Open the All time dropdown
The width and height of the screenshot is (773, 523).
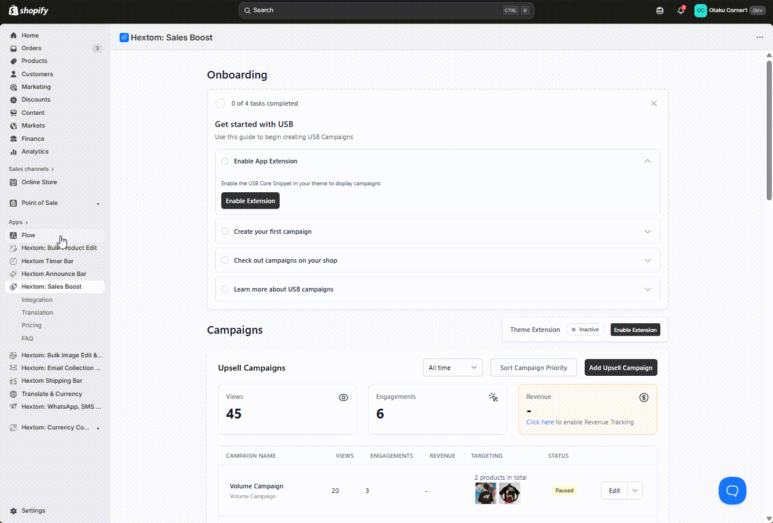[x=452, y=368]
